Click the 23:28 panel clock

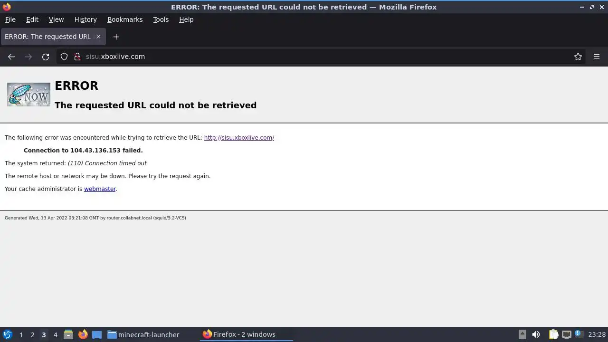tap(597, 334)
